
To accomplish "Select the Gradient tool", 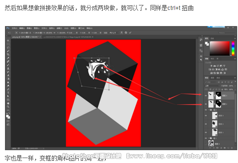I will pyautogui.click(x=8, y=79).
